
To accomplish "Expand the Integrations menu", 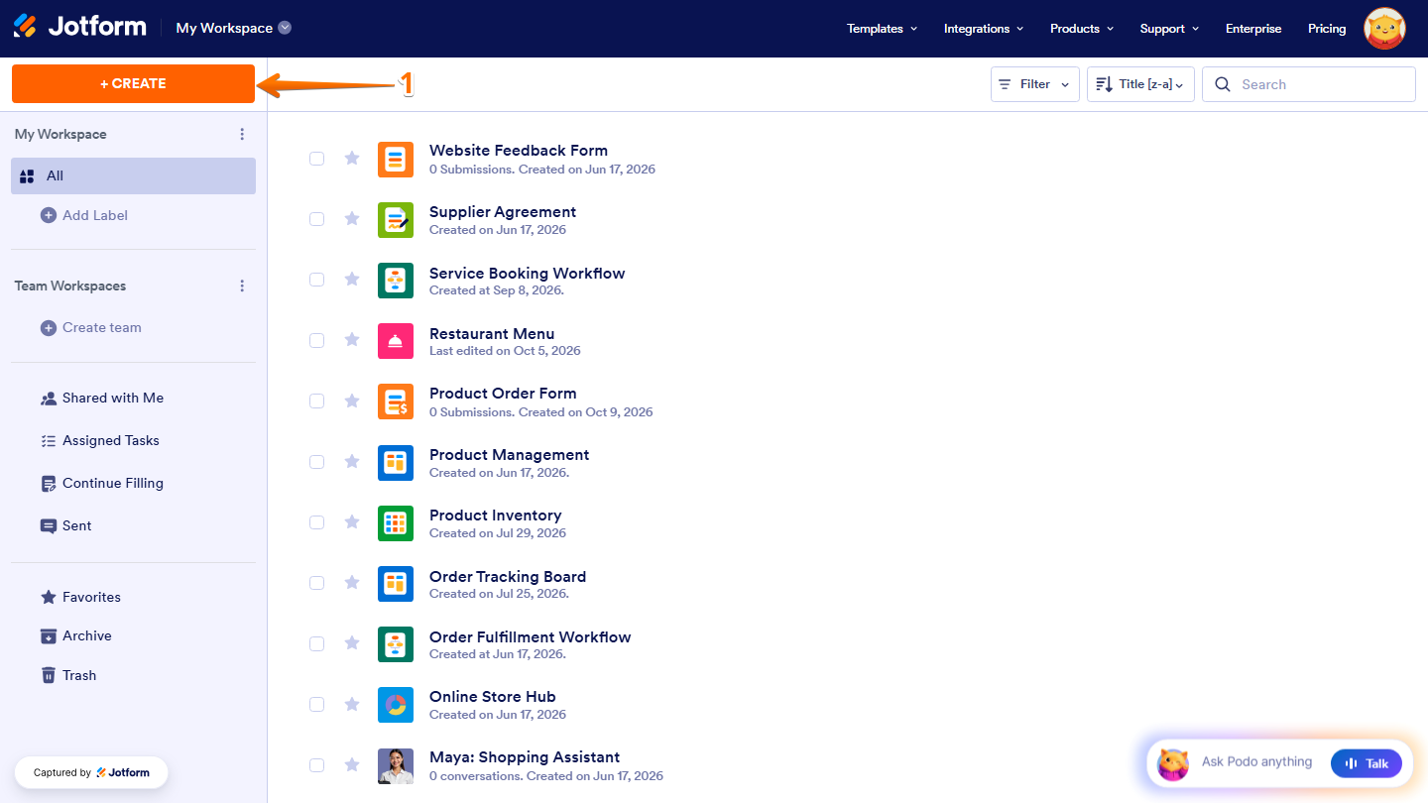I will tap(984, 29).
